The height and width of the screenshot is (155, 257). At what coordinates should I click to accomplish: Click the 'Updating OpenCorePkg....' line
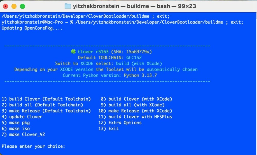[32, 28]
